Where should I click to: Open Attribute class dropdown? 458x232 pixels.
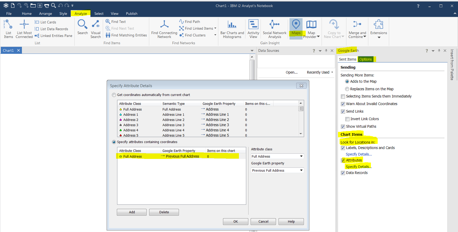click(277, 156)
